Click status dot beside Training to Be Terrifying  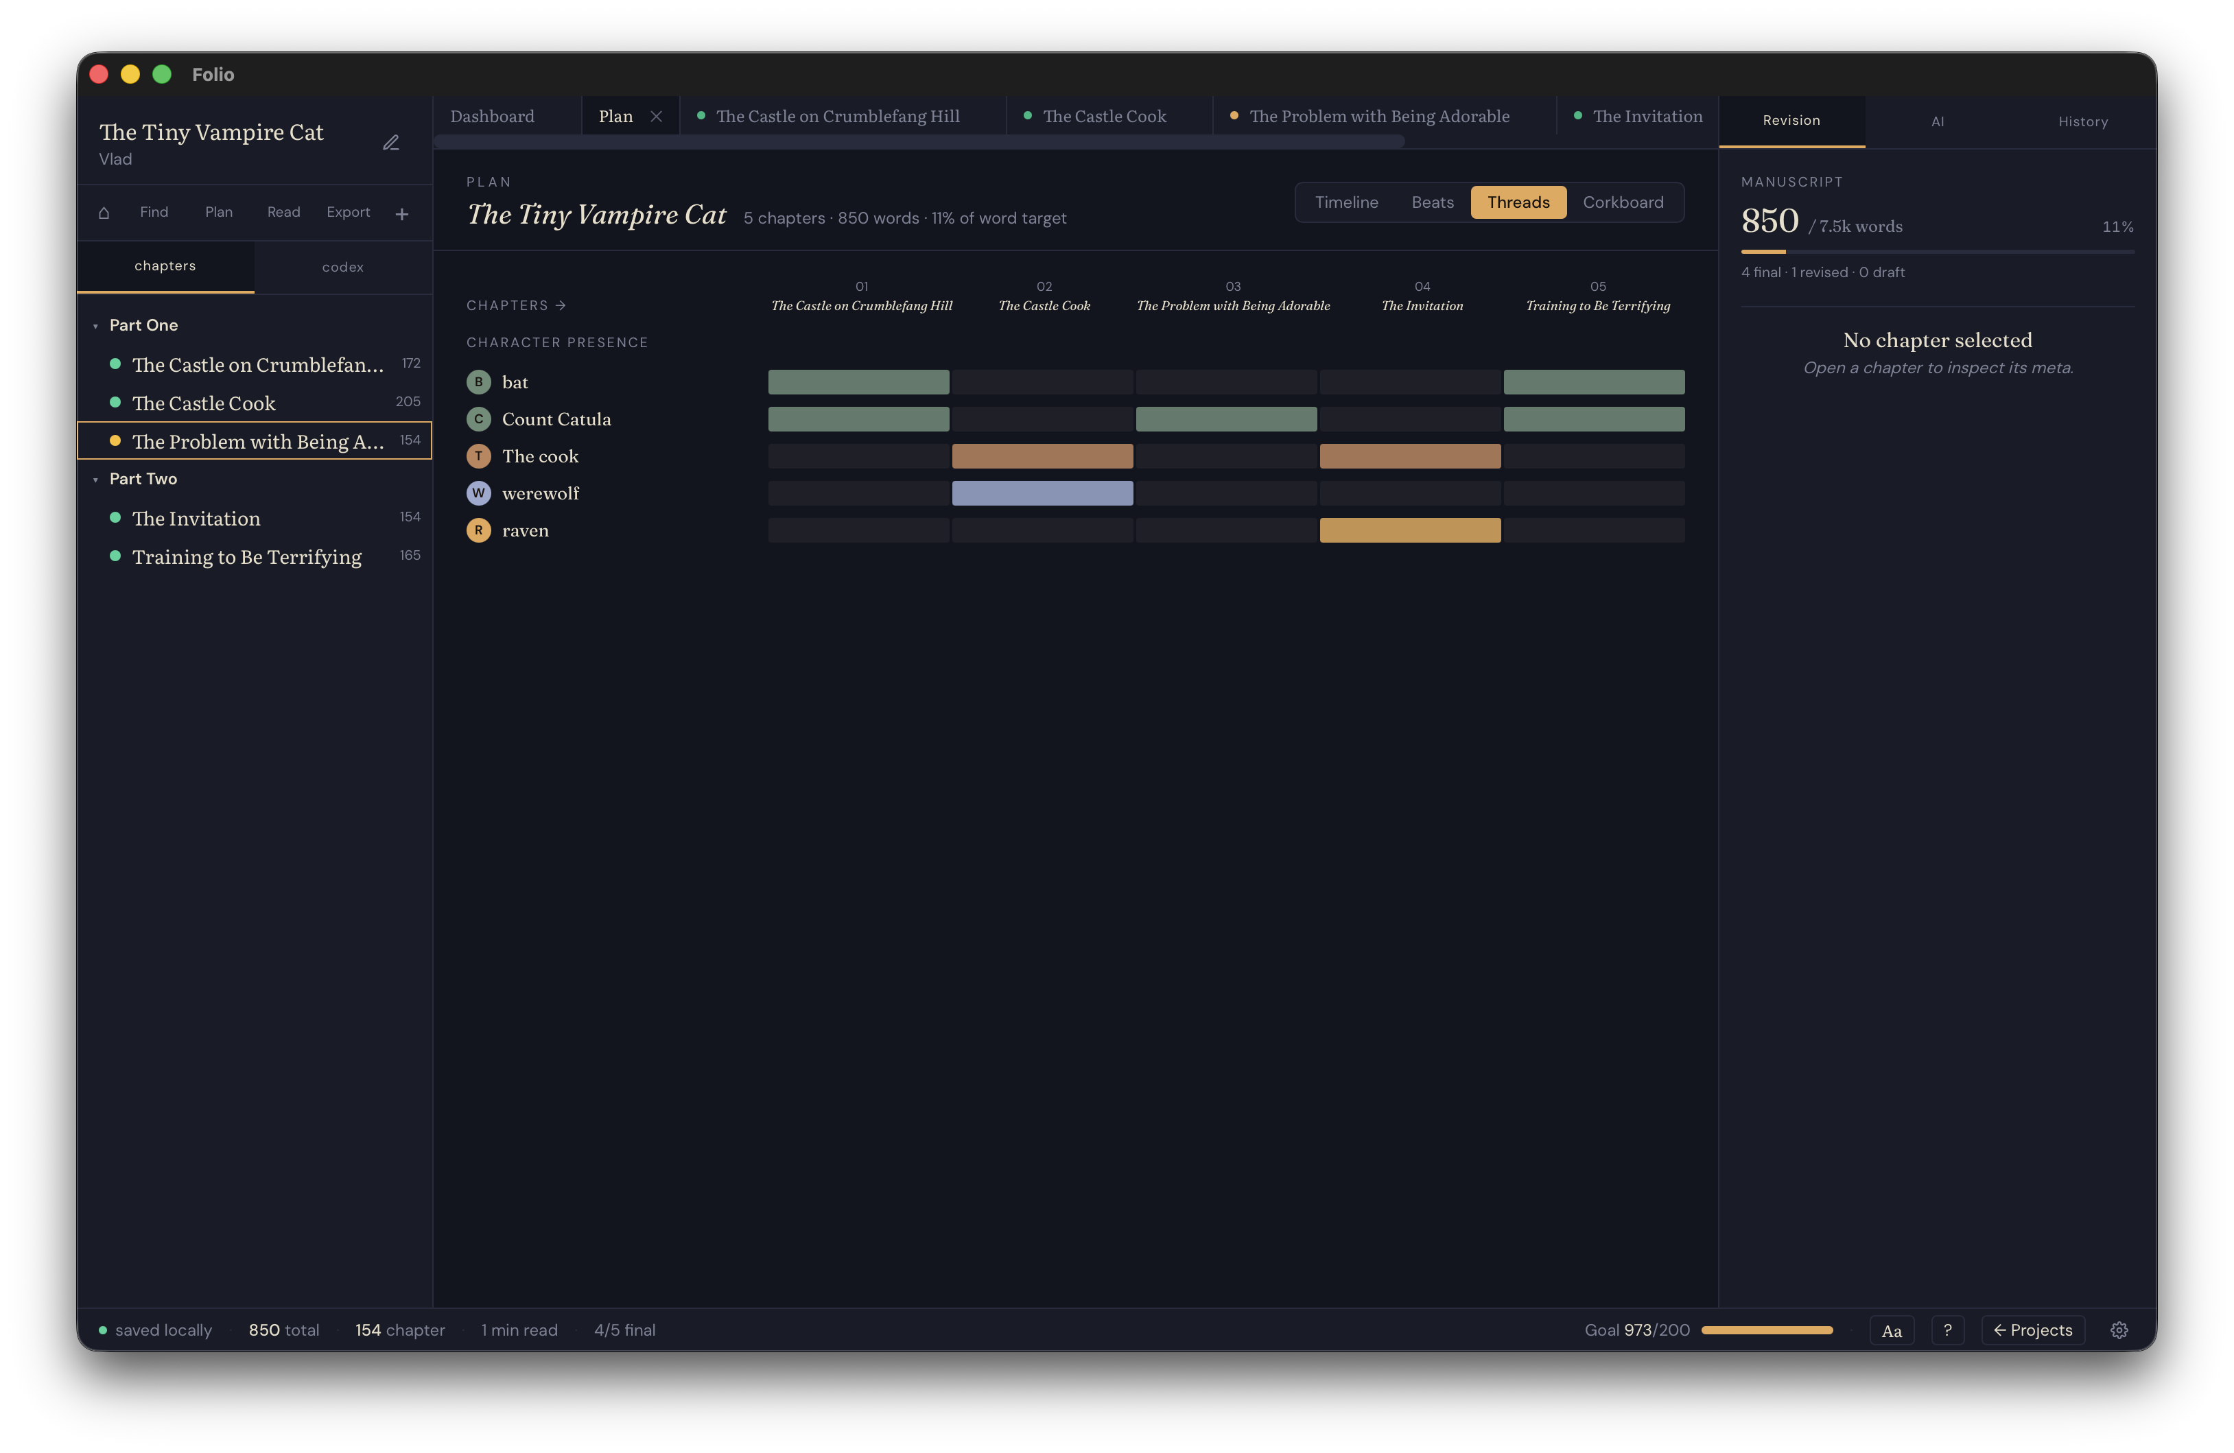coord(115,556)
